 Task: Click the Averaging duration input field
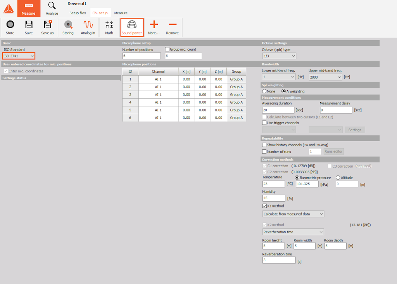tap(278, 110)
